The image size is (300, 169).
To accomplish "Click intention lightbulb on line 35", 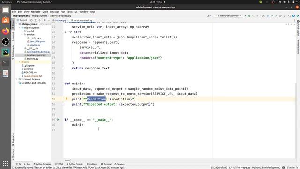I will (x=67, y=99).
